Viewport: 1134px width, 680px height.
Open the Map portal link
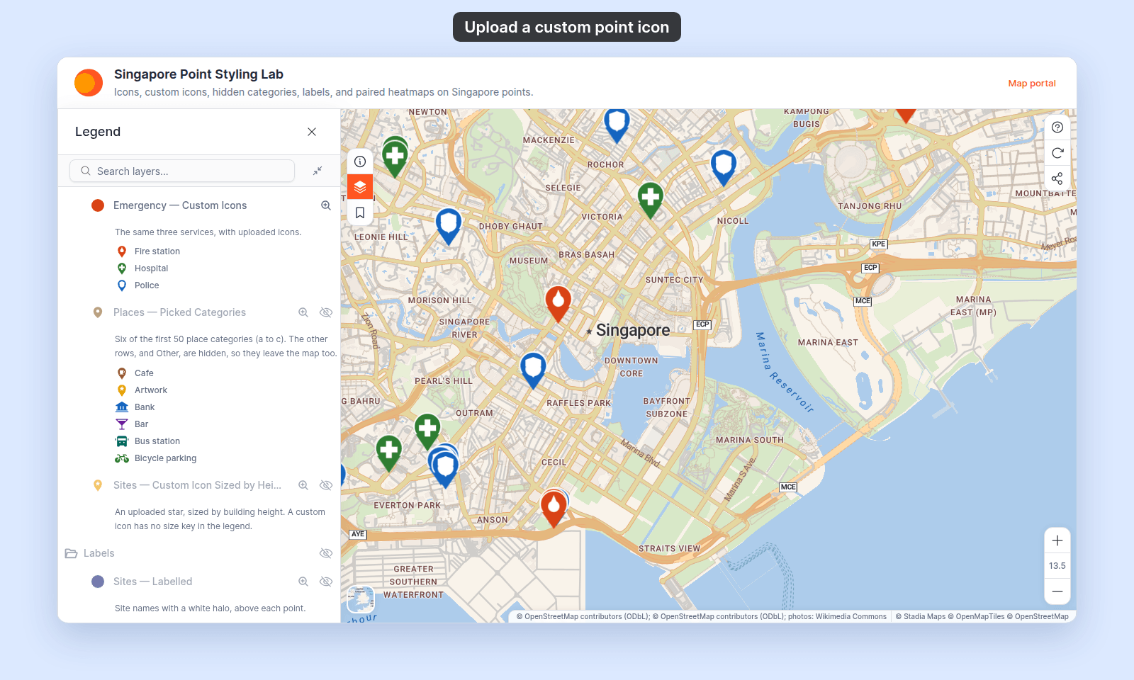[x=1032, y=83]
